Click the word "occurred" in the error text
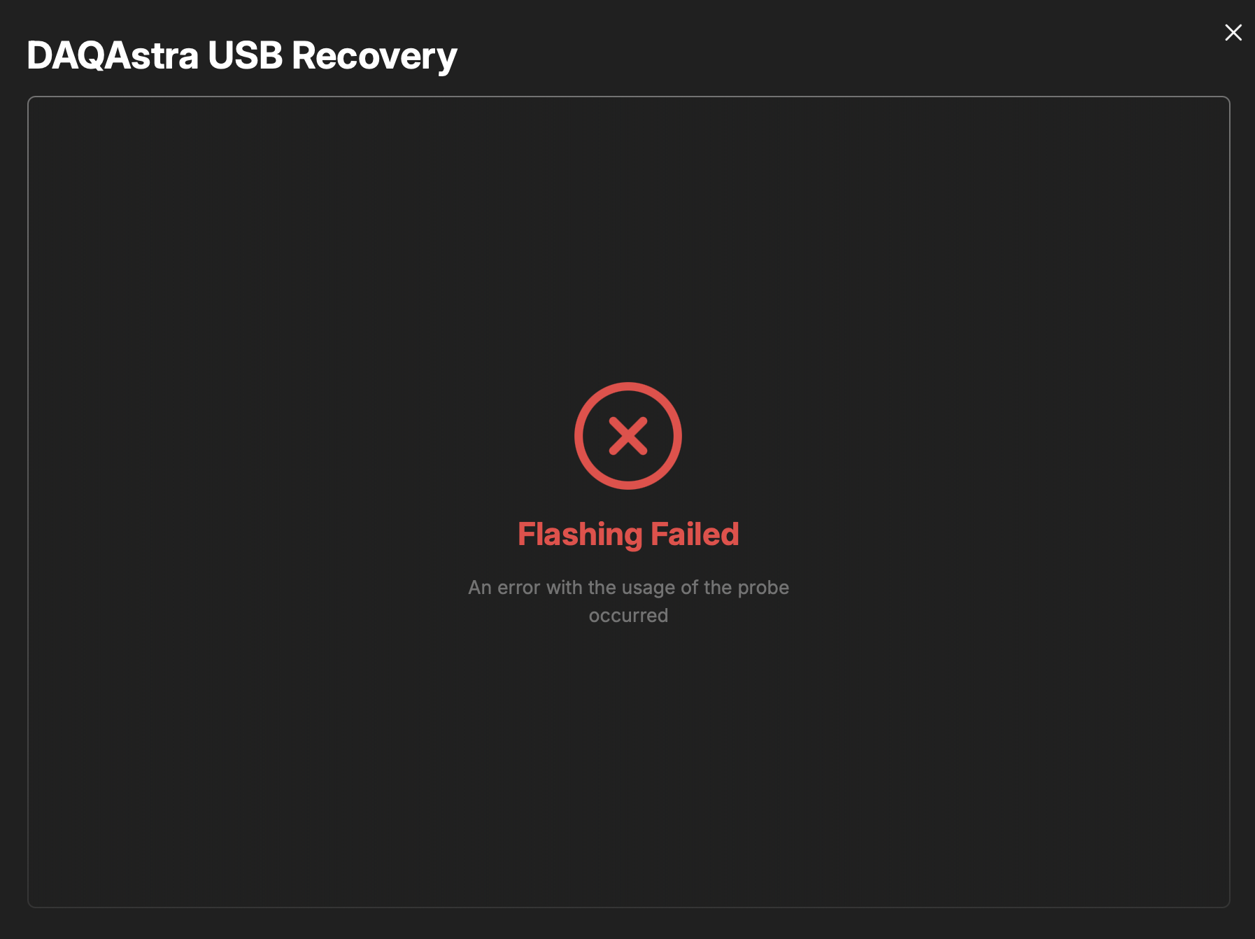 628,616
